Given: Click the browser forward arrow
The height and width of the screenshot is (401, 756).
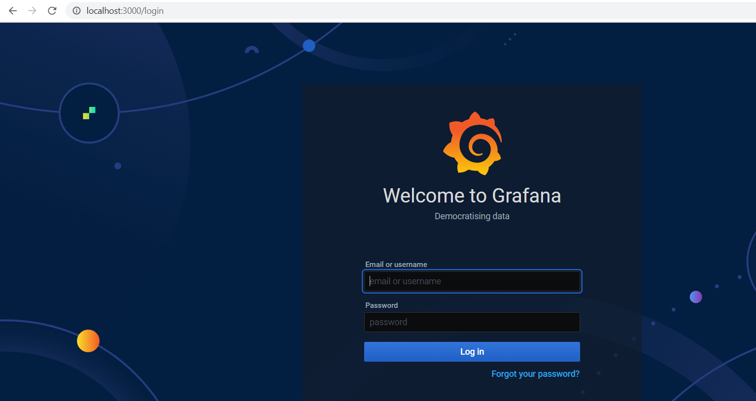Looking at the screenshot, I should pos(32,10).
